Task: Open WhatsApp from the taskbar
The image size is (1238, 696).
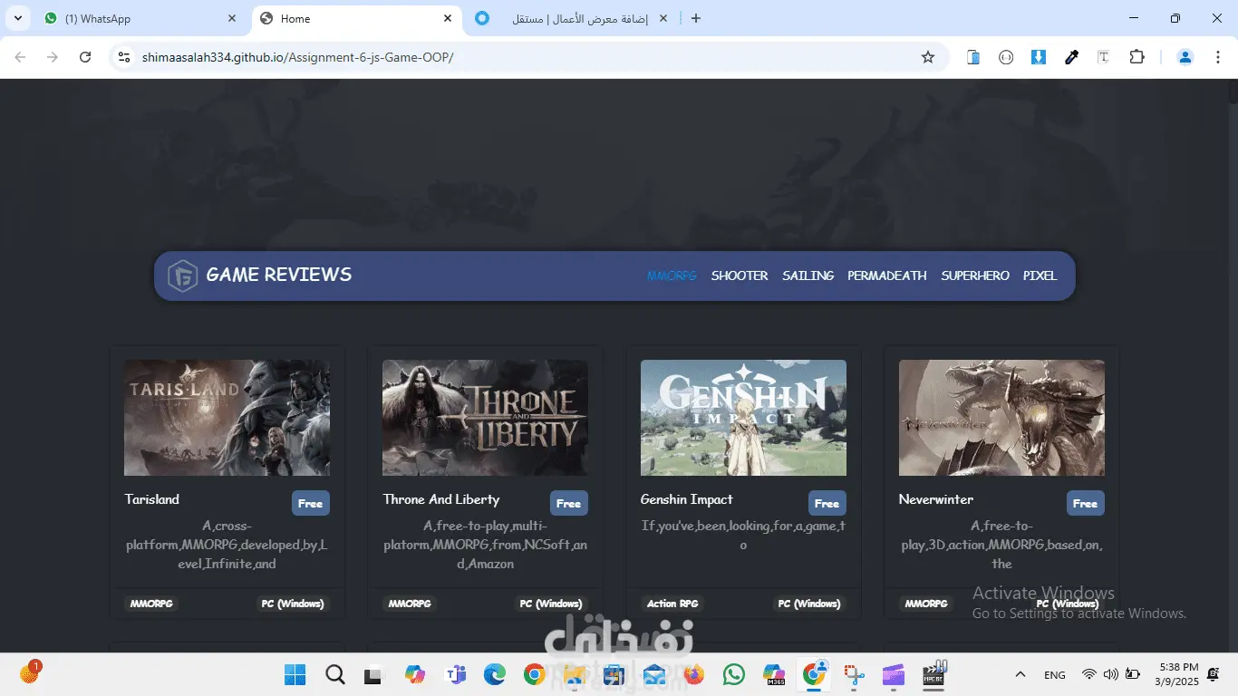Action: 734,674
